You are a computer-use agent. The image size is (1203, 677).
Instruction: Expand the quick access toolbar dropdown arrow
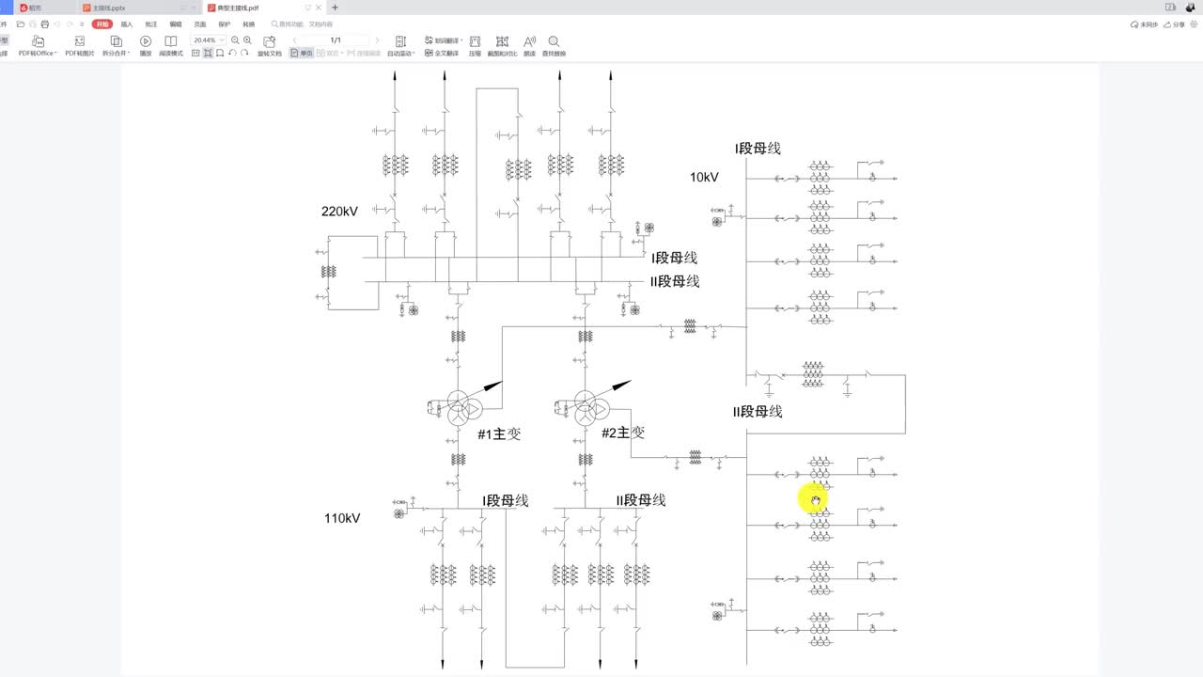[82, 24]
